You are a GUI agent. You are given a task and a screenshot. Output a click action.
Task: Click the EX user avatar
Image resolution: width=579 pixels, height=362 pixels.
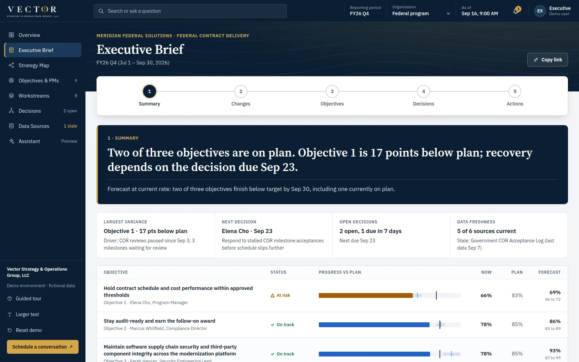(540, 11)
